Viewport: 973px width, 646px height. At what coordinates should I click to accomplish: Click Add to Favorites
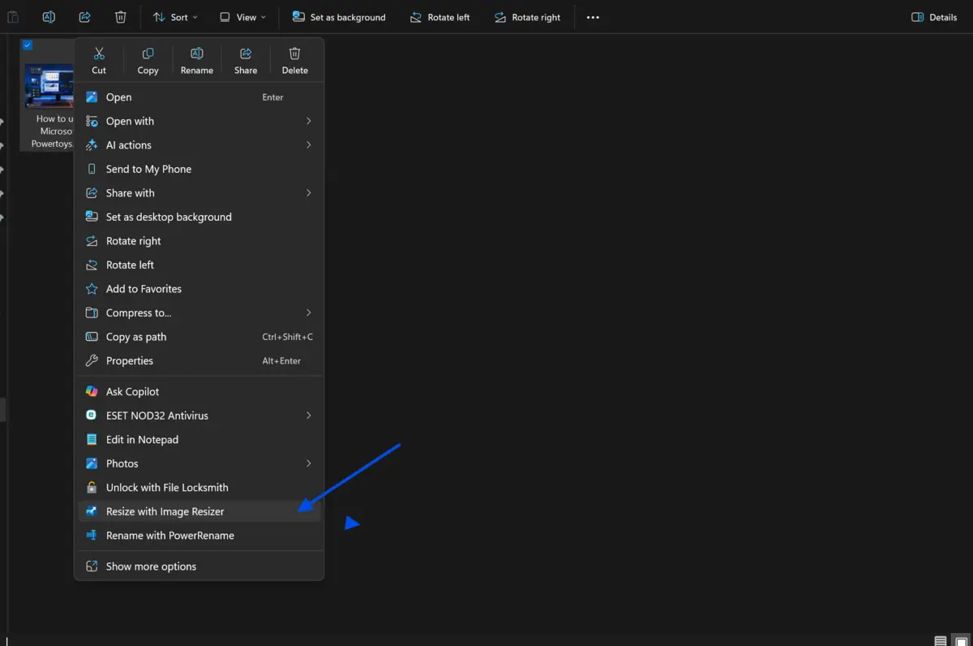[199, 289]
